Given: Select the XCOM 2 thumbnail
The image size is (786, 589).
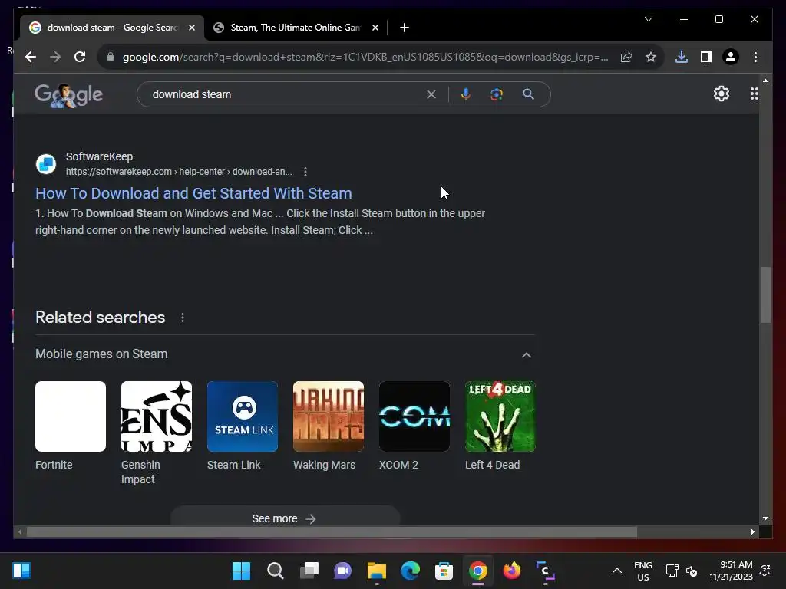Looking at the screenshot, I should [414, 416].
